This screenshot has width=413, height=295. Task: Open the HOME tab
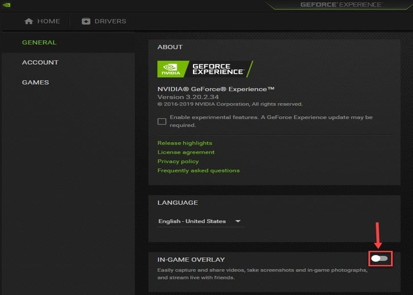point(42,21)
